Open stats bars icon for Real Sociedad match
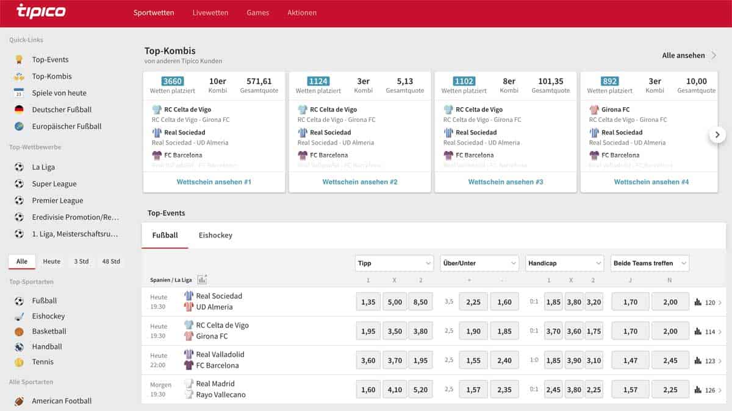 coord(698,302)
